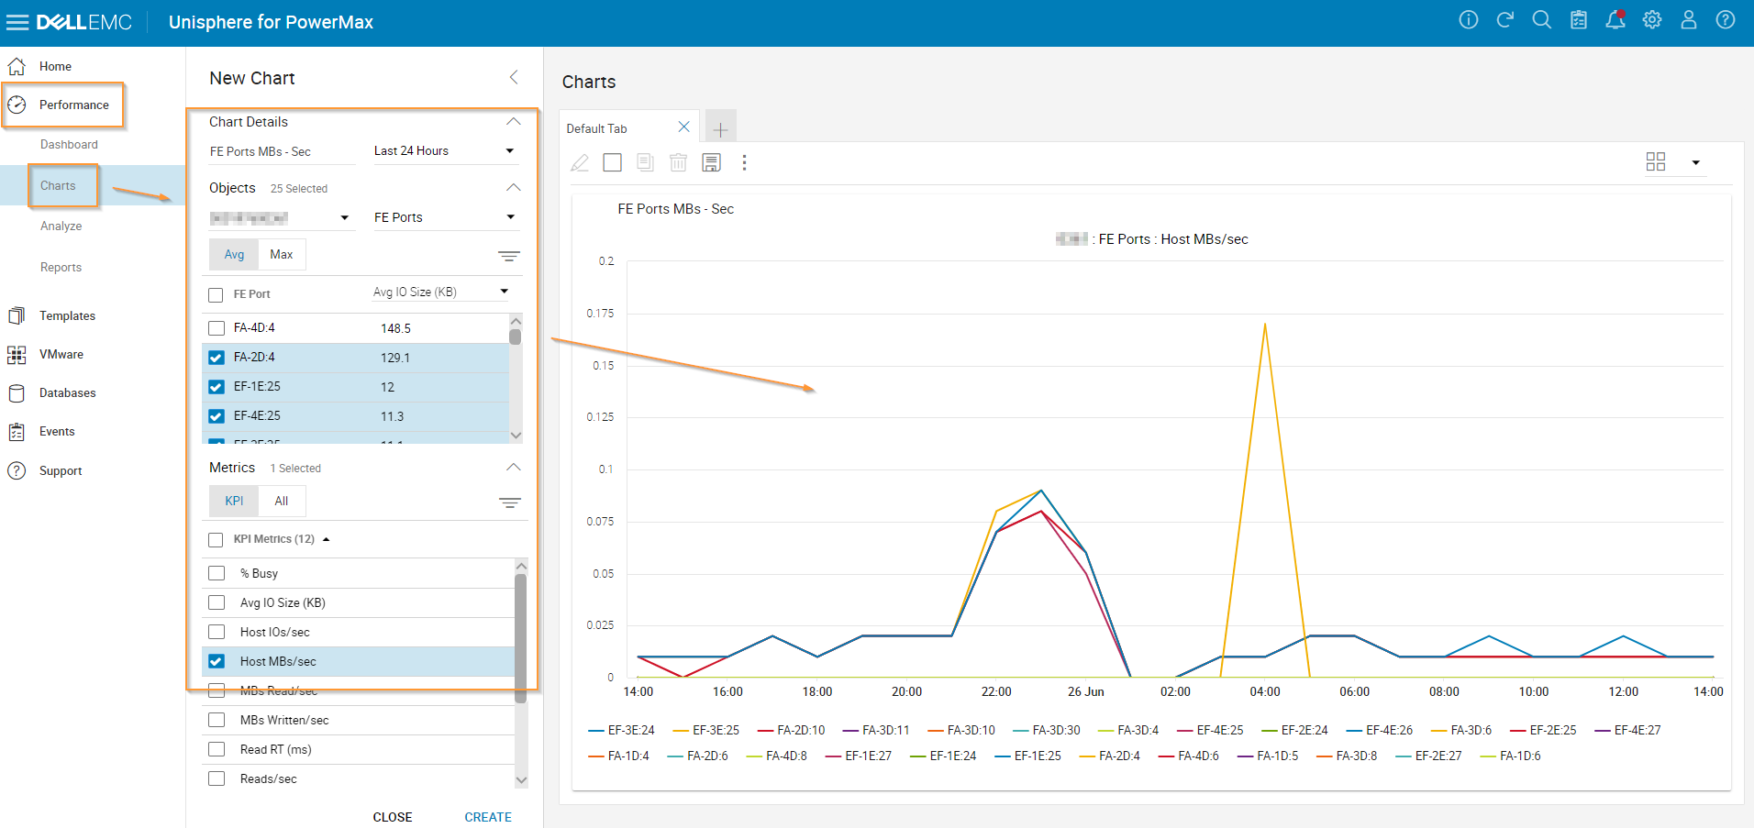Open the FE Ports category dropdown

click(x=444, y=216)
